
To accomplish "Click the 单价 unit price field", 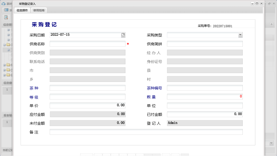I will [88, 105].
